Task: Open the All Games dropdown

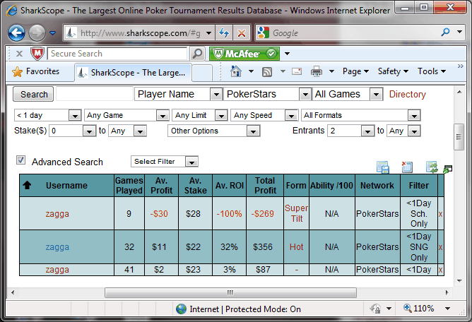Action: [376, 95]
